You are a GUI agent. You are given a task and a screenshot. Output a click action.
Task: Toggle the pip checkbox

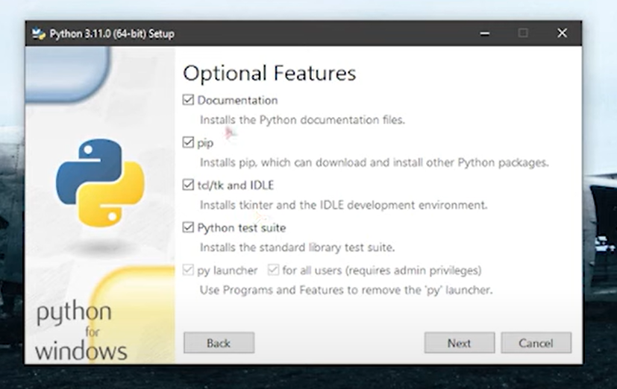pyautogui.click(x=188, y=142)
